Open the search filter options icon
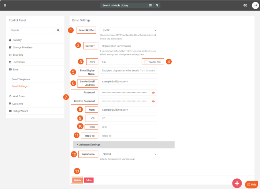The image size is (260, 190). click(150, 5)
